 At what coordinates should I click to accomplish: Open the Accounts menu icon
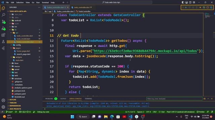pyautogui.click(x=3, y=100)
